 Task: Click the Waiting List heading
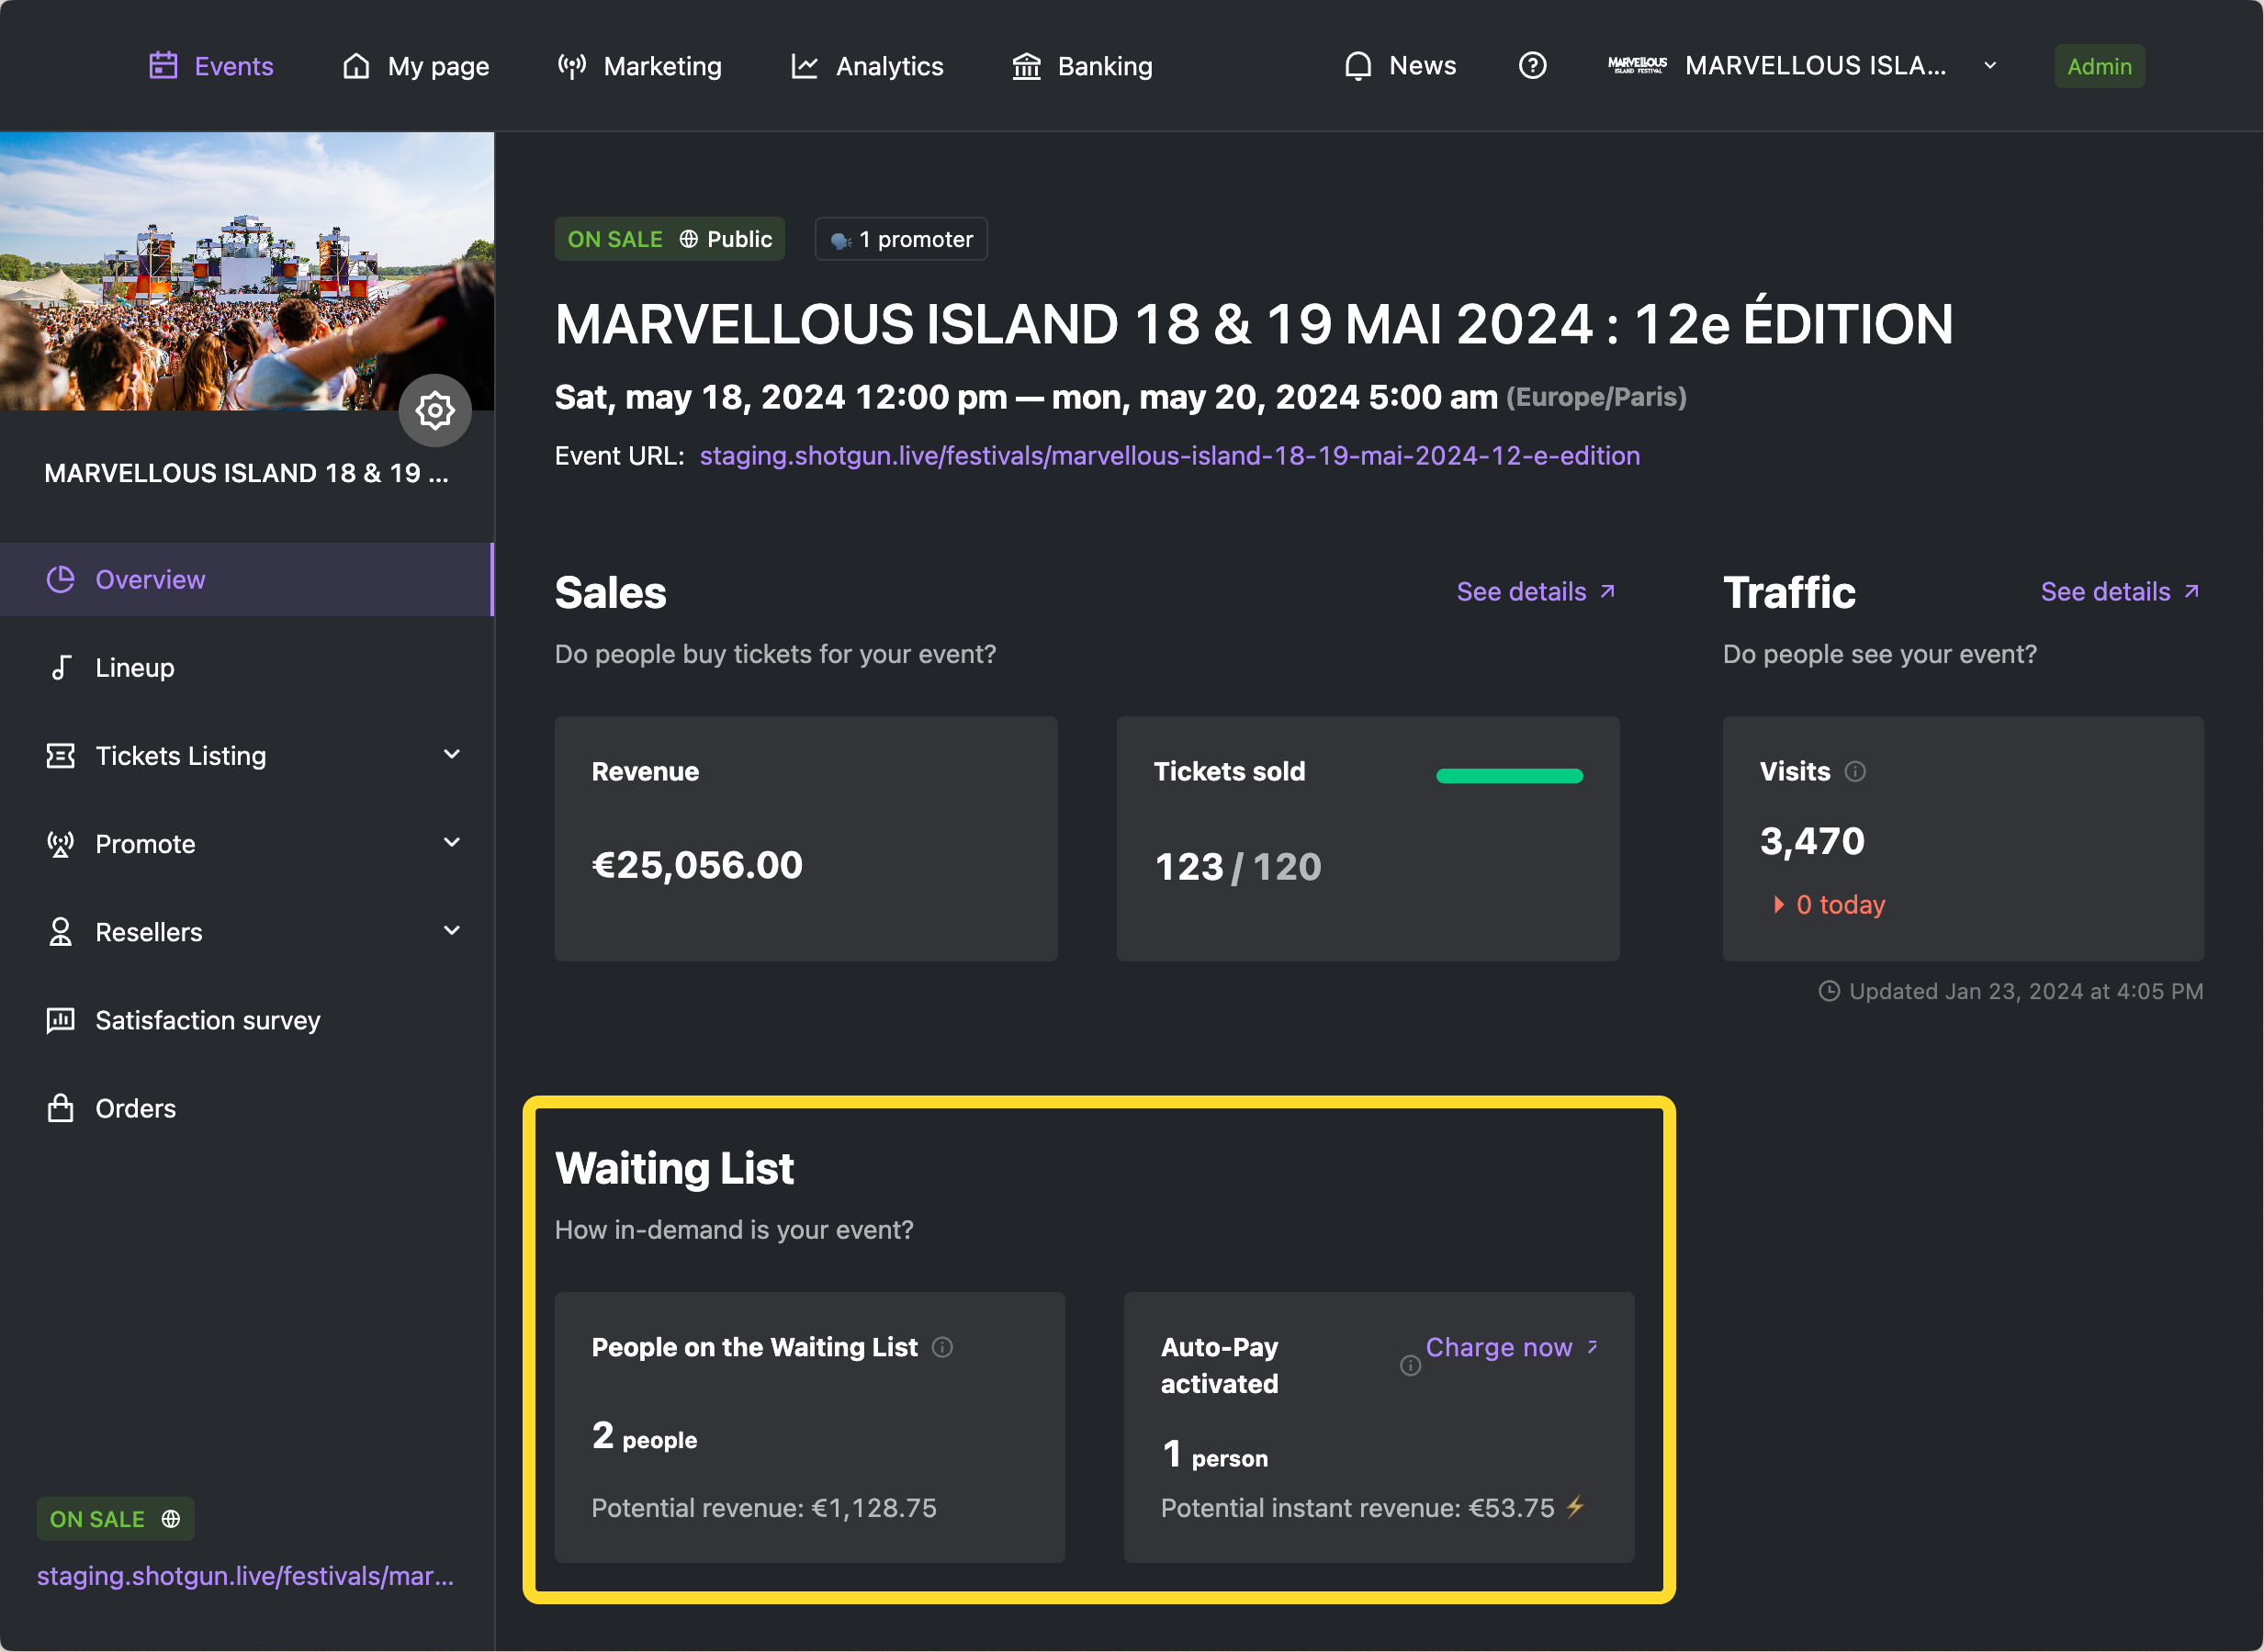[x=674, y=1168]
